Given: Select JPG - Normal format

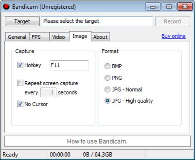Looking at the screenshot, I should 107,89.
